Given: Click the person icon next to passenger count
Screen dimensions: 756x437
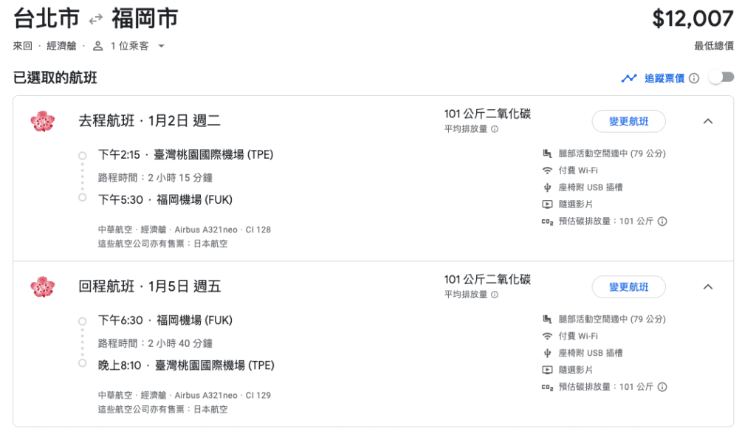Looking at the screenshot, I should [x=98, y=46].
